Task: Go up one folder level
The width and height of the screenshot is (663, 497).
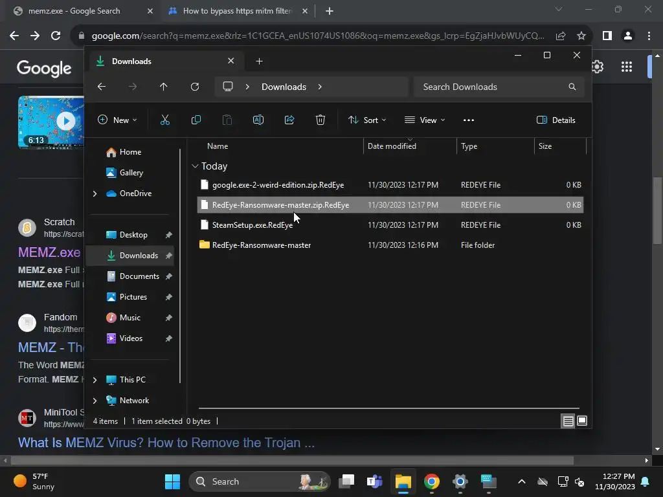Action: coord(164,87)
